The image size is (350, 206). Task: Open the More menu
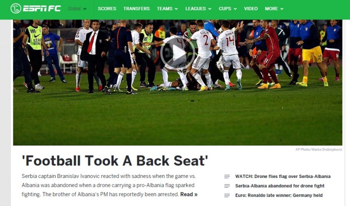[274, 8]
